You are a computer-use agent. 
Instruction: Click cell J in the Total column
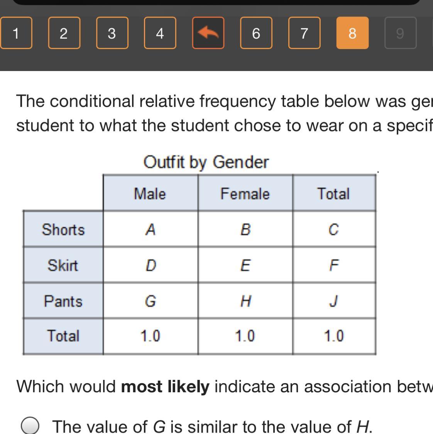334,301
